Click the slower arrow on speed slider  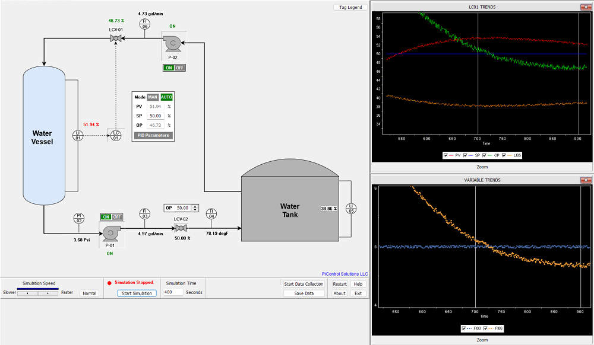pos(27,293)
